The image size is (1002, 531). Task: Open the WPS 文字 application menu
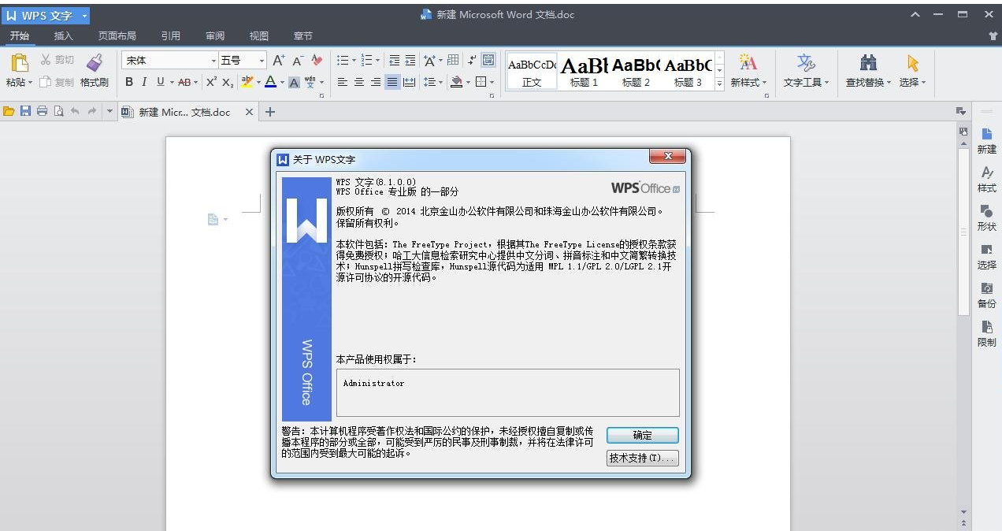(x=46, y=15)
